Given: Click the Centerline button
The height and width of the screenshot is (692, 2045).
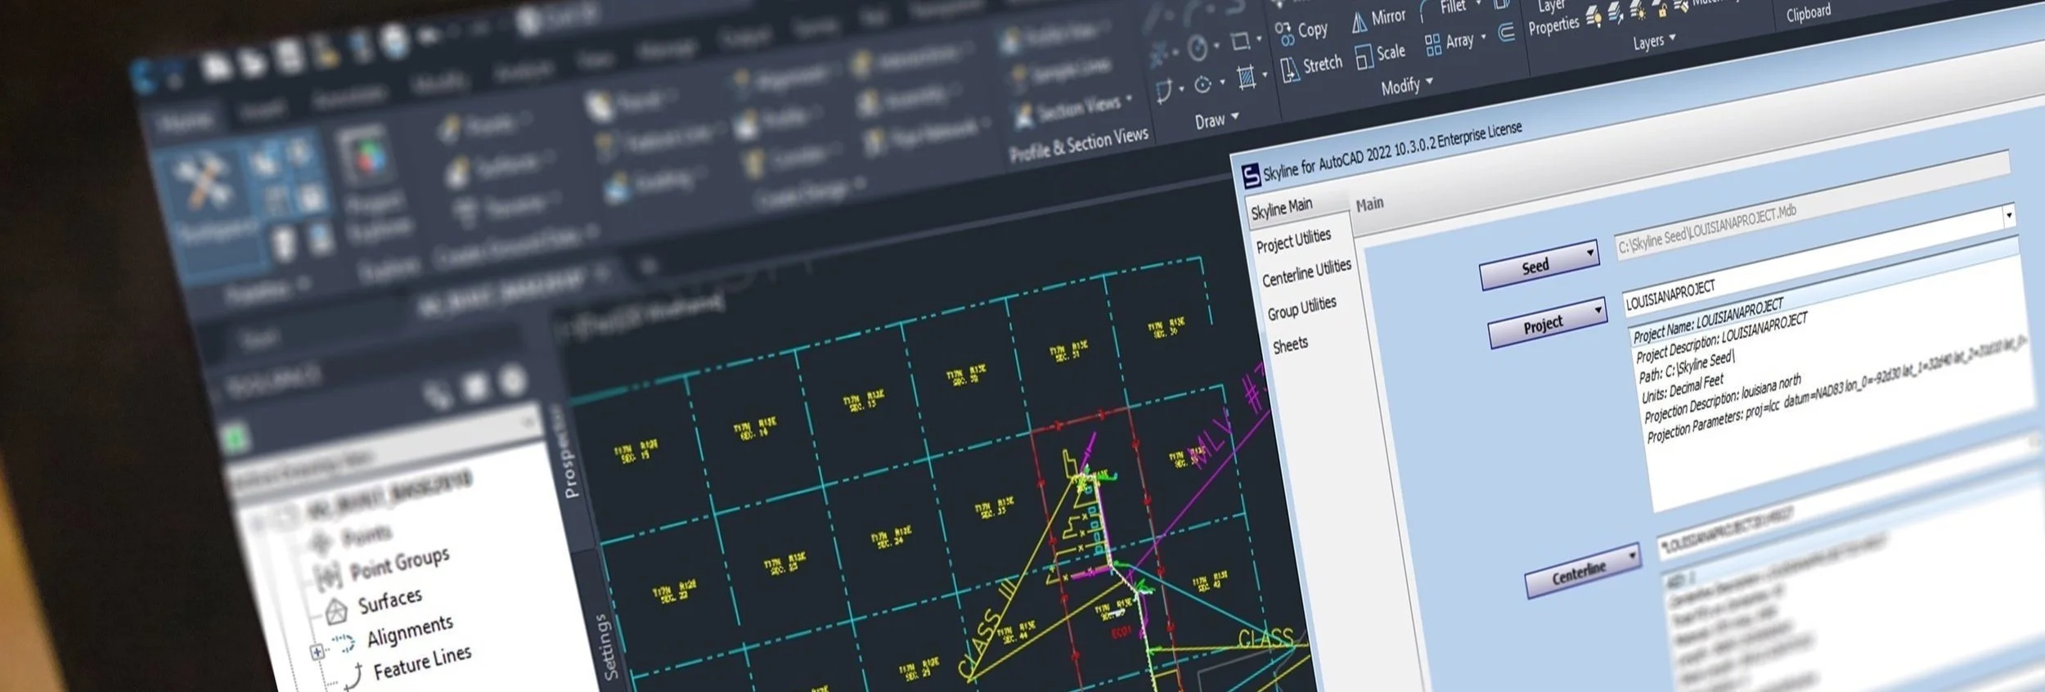Looking at the screenshot, I should click(1582, 571).
